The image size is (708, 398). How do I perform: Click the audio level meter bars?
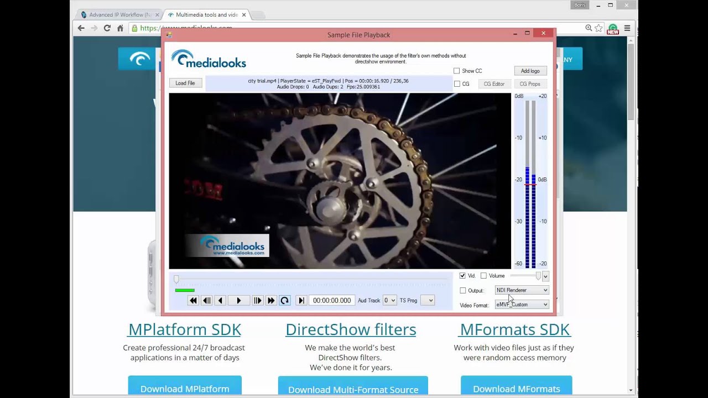[530, 184]
